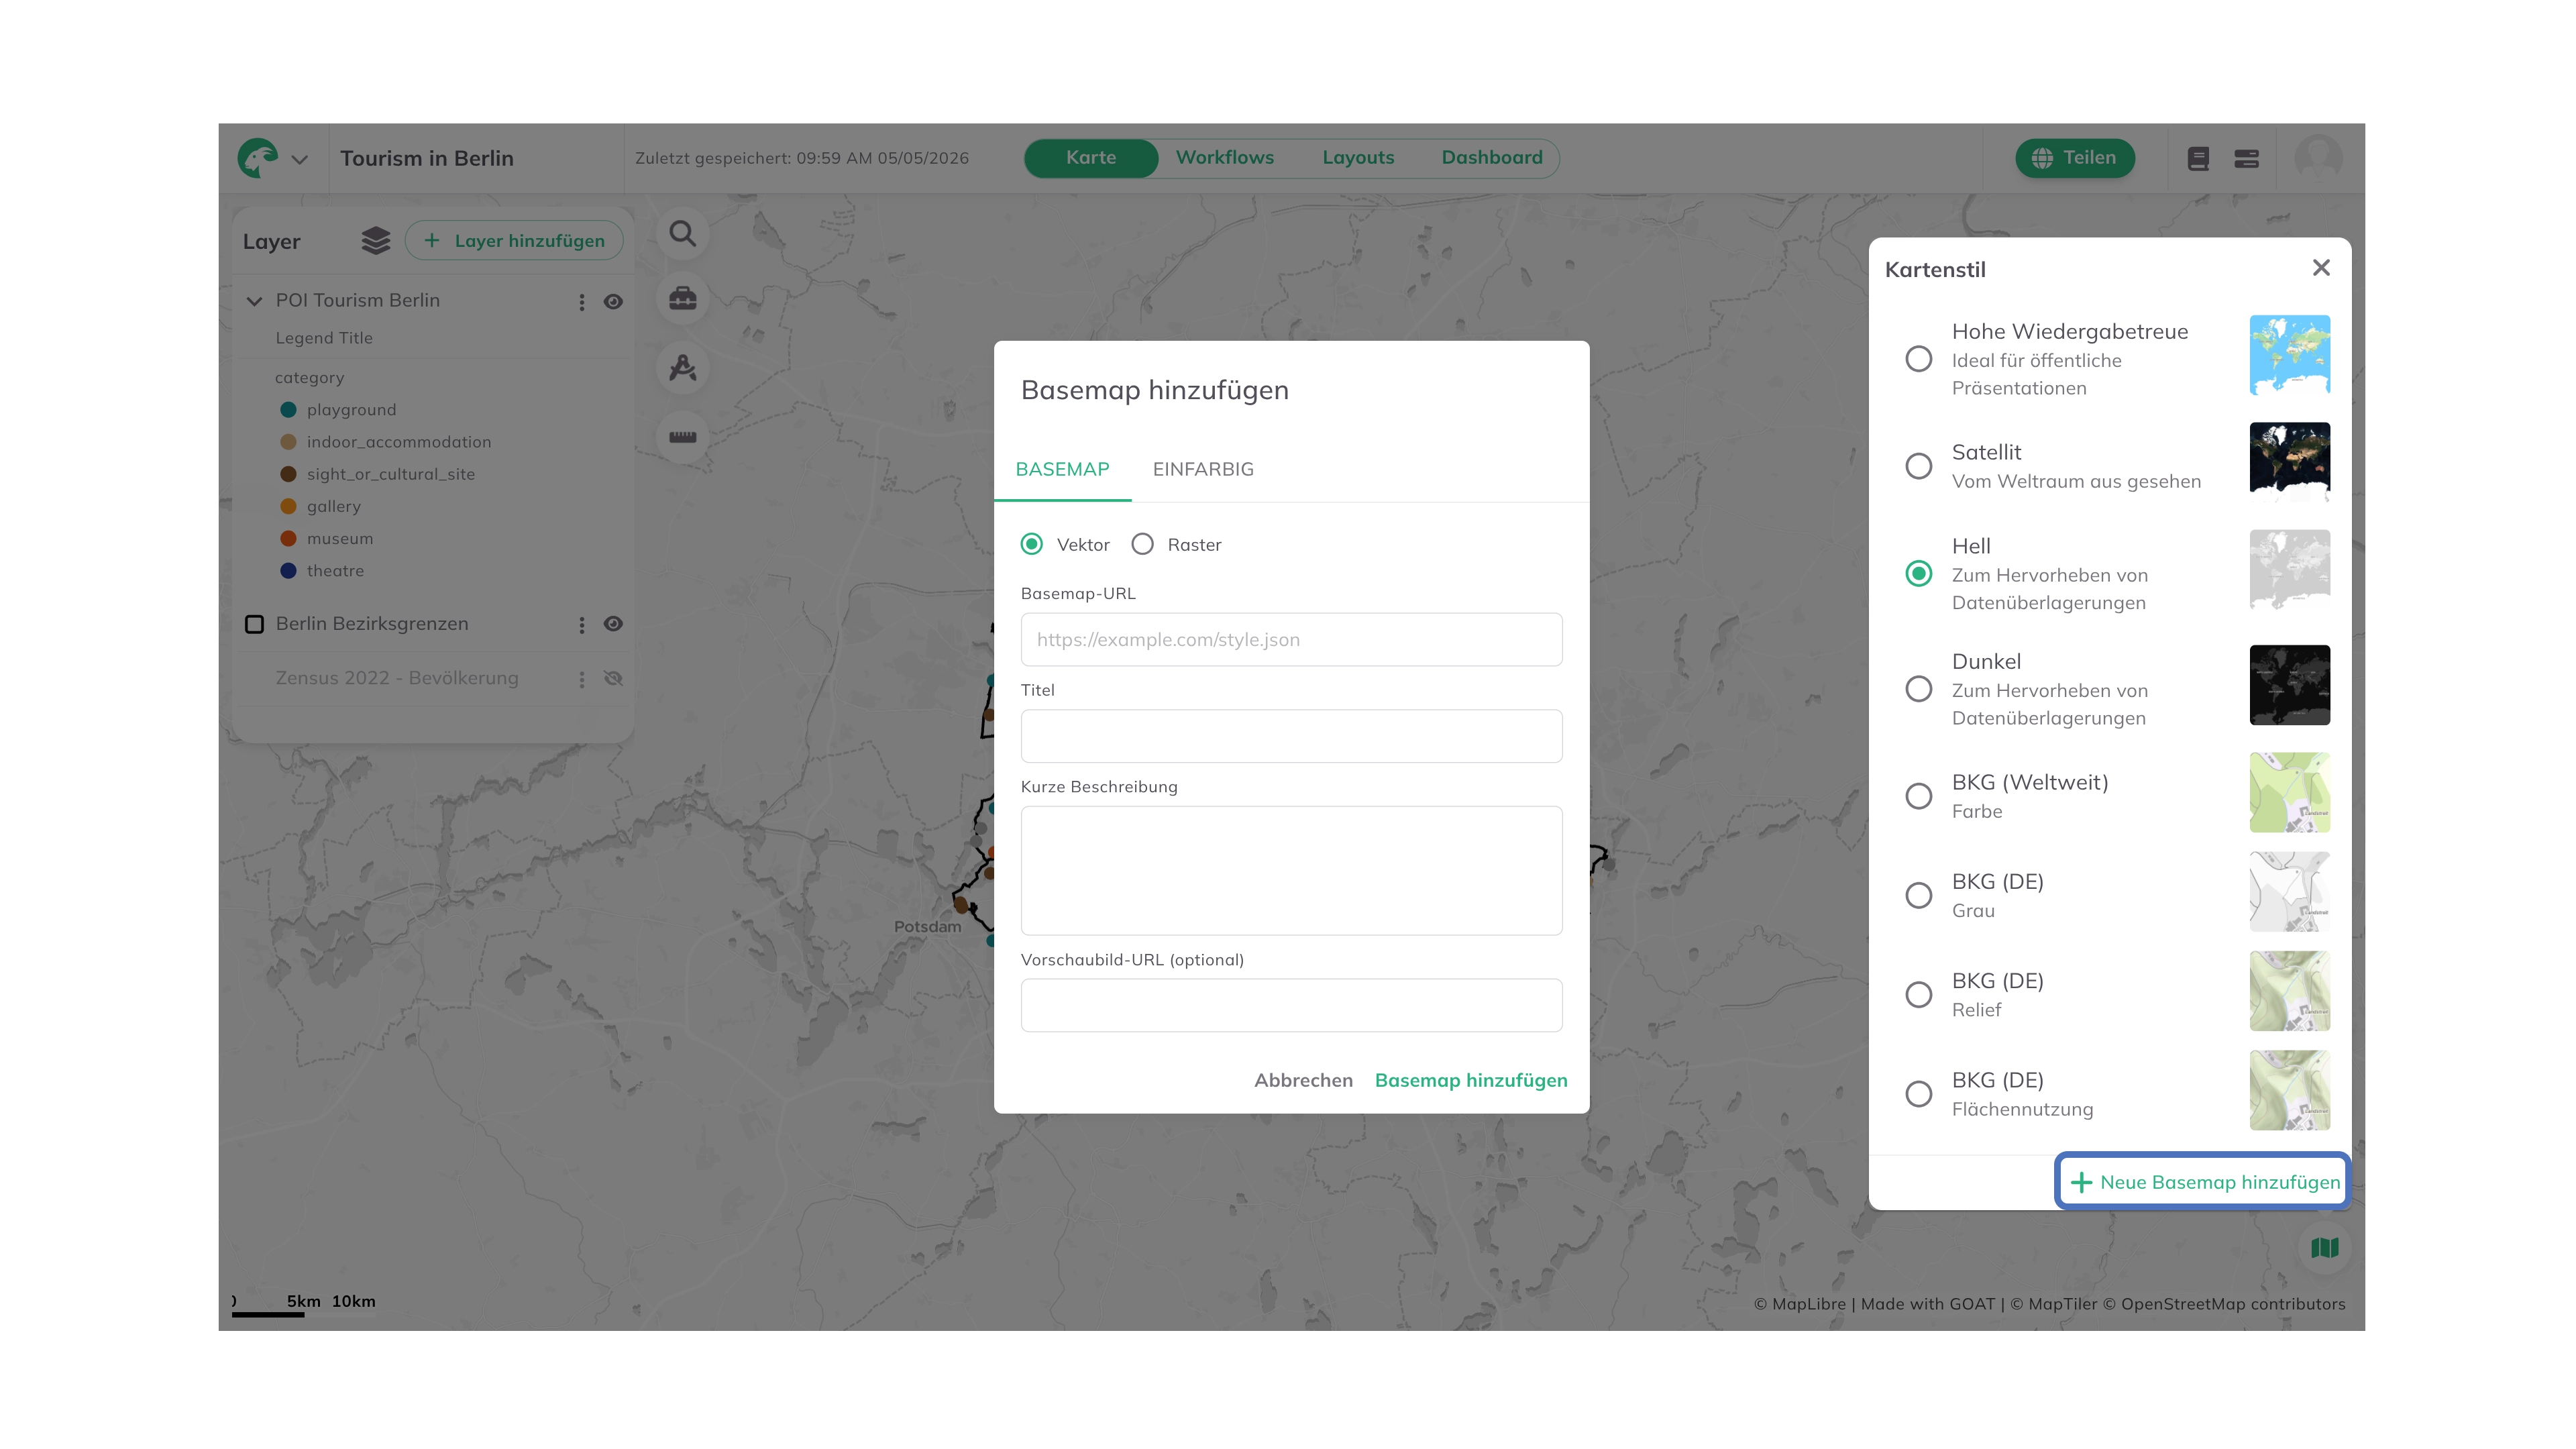Click the Zensus 2022 - Bevölkerung layer name
This screenshot has width=2576, height=1449.
pos(397,678)
